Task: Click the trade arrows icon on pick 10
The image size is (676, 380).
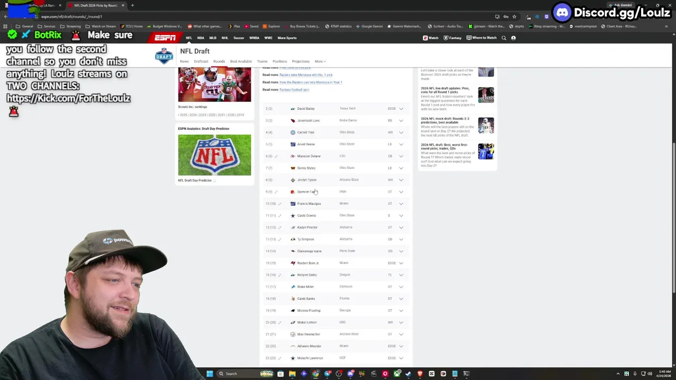Action: [279, 204]
